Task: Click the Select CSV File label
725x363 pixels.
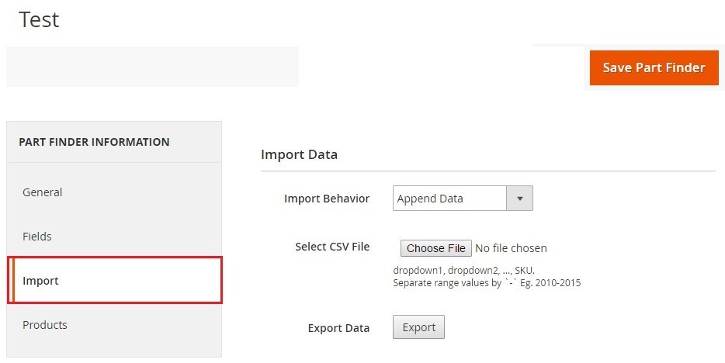Action: point(332,247)
